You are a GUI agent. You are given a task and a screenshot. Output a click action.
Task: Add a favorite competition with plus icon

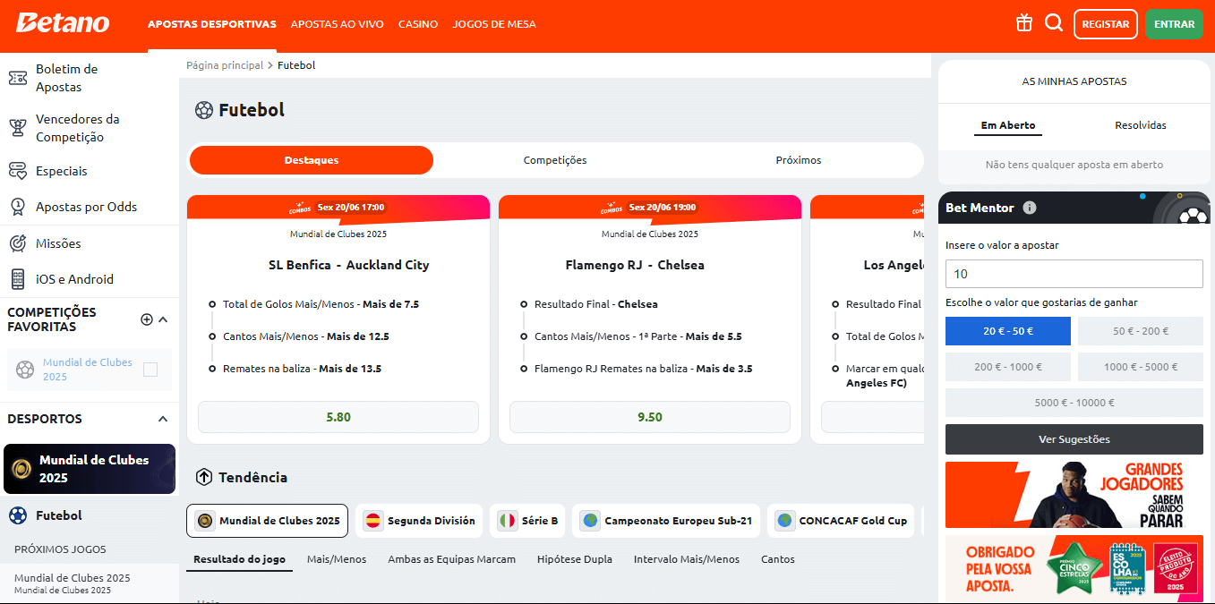[147, 319]
